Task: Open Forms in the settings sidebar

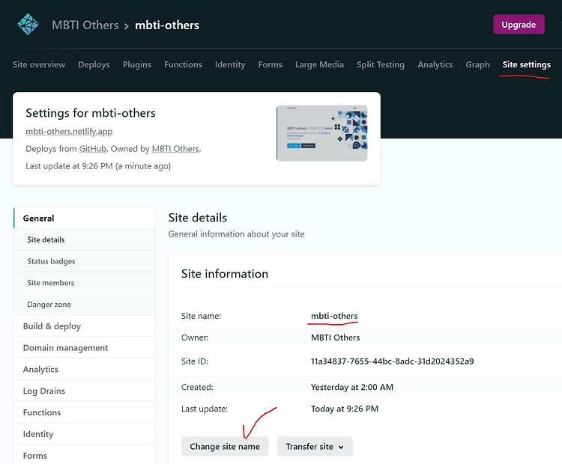Action: (85, 455)
